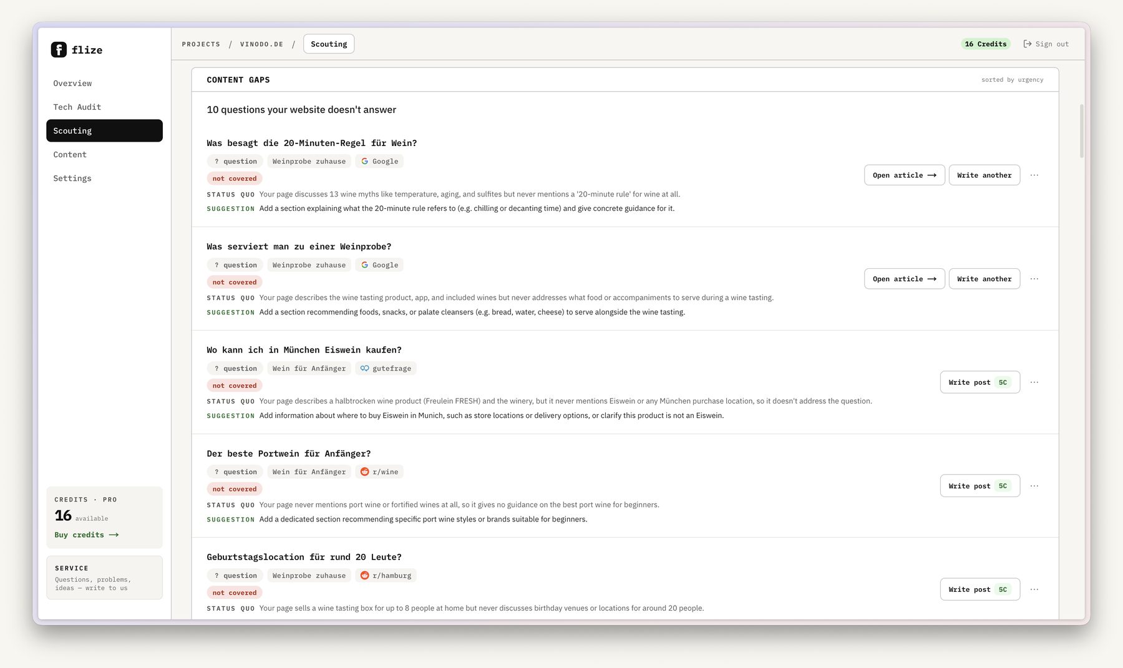Write post for München Eiswein question
1123x668 pixels.
point(980,382)
